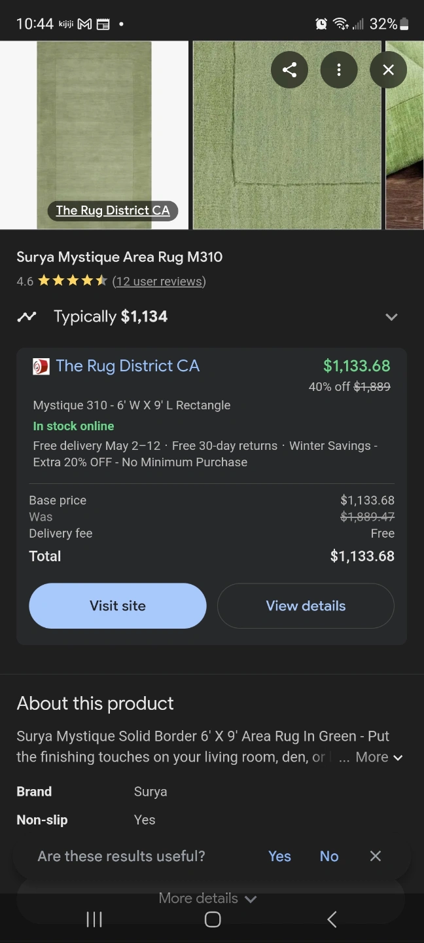The image size is (424, 943).
Task: Open The Rug District CA seller link
Action: tap(128, 366)
